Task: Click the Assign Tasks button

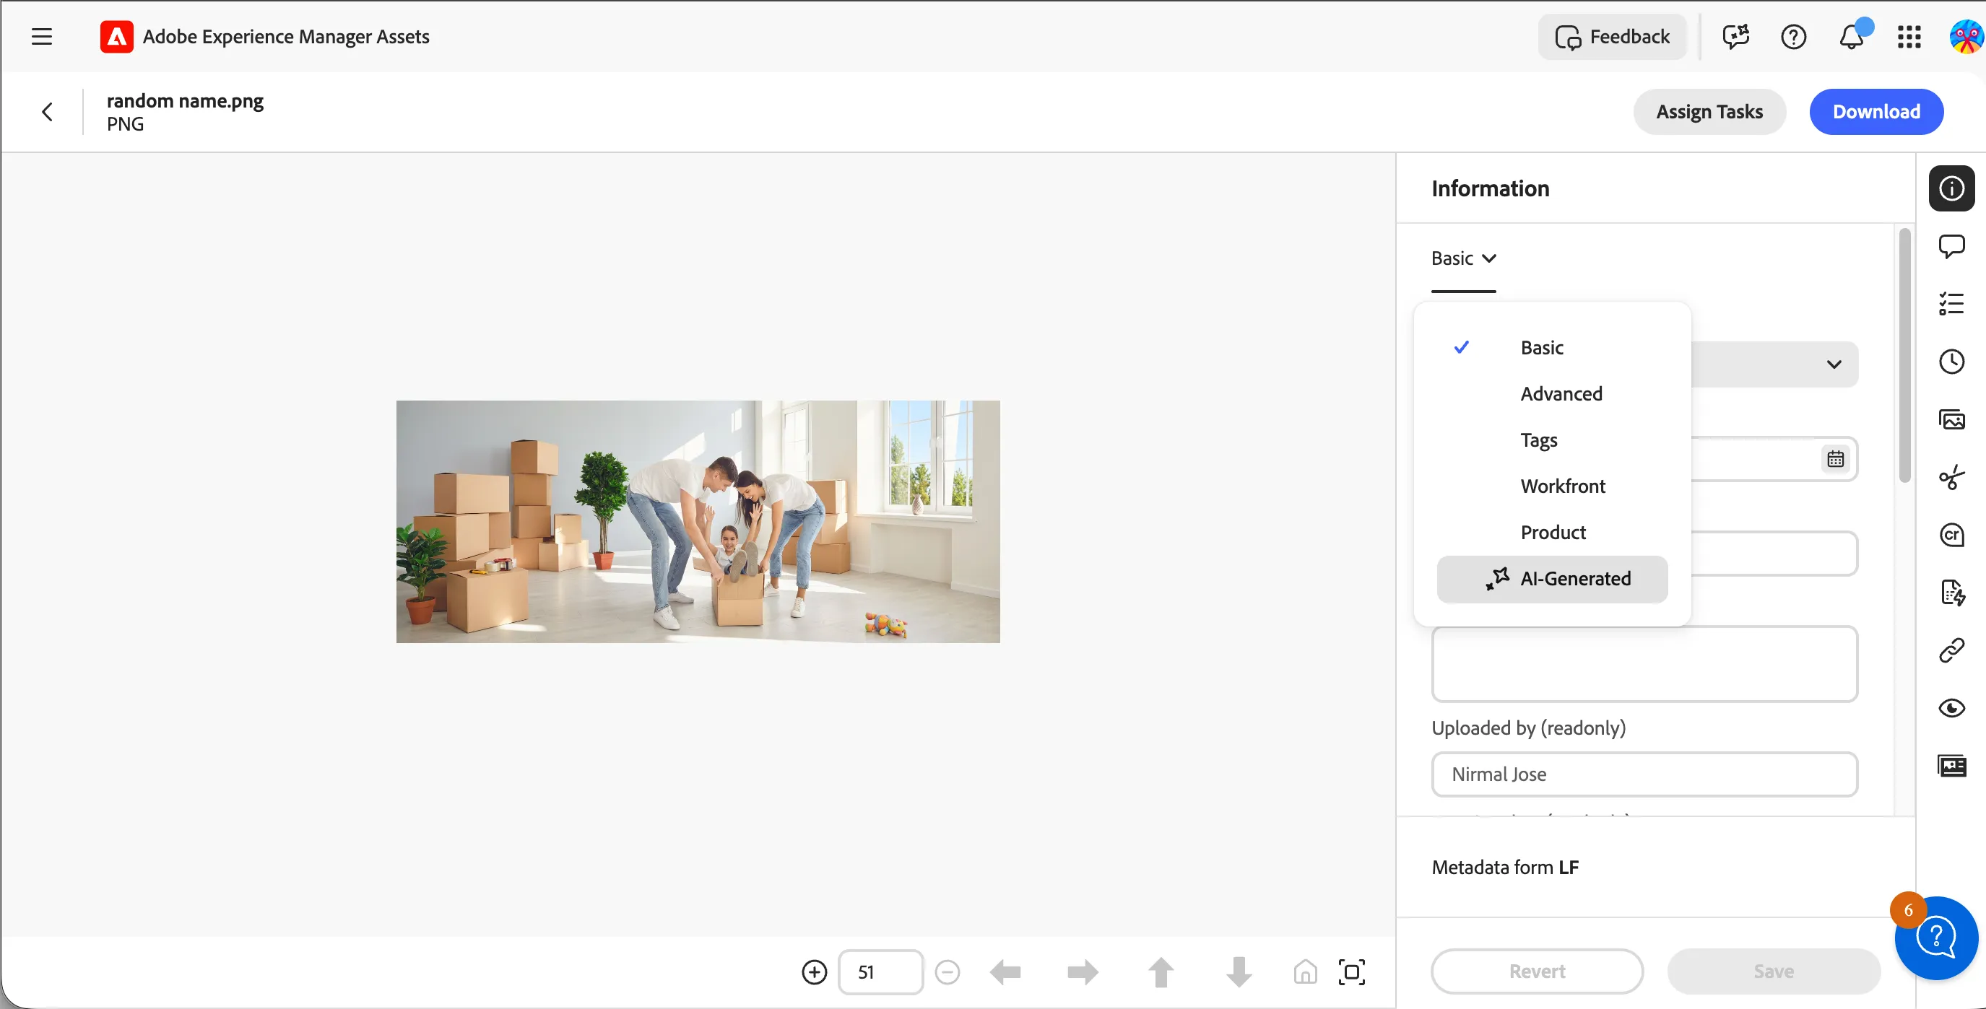Action: 1709,112
